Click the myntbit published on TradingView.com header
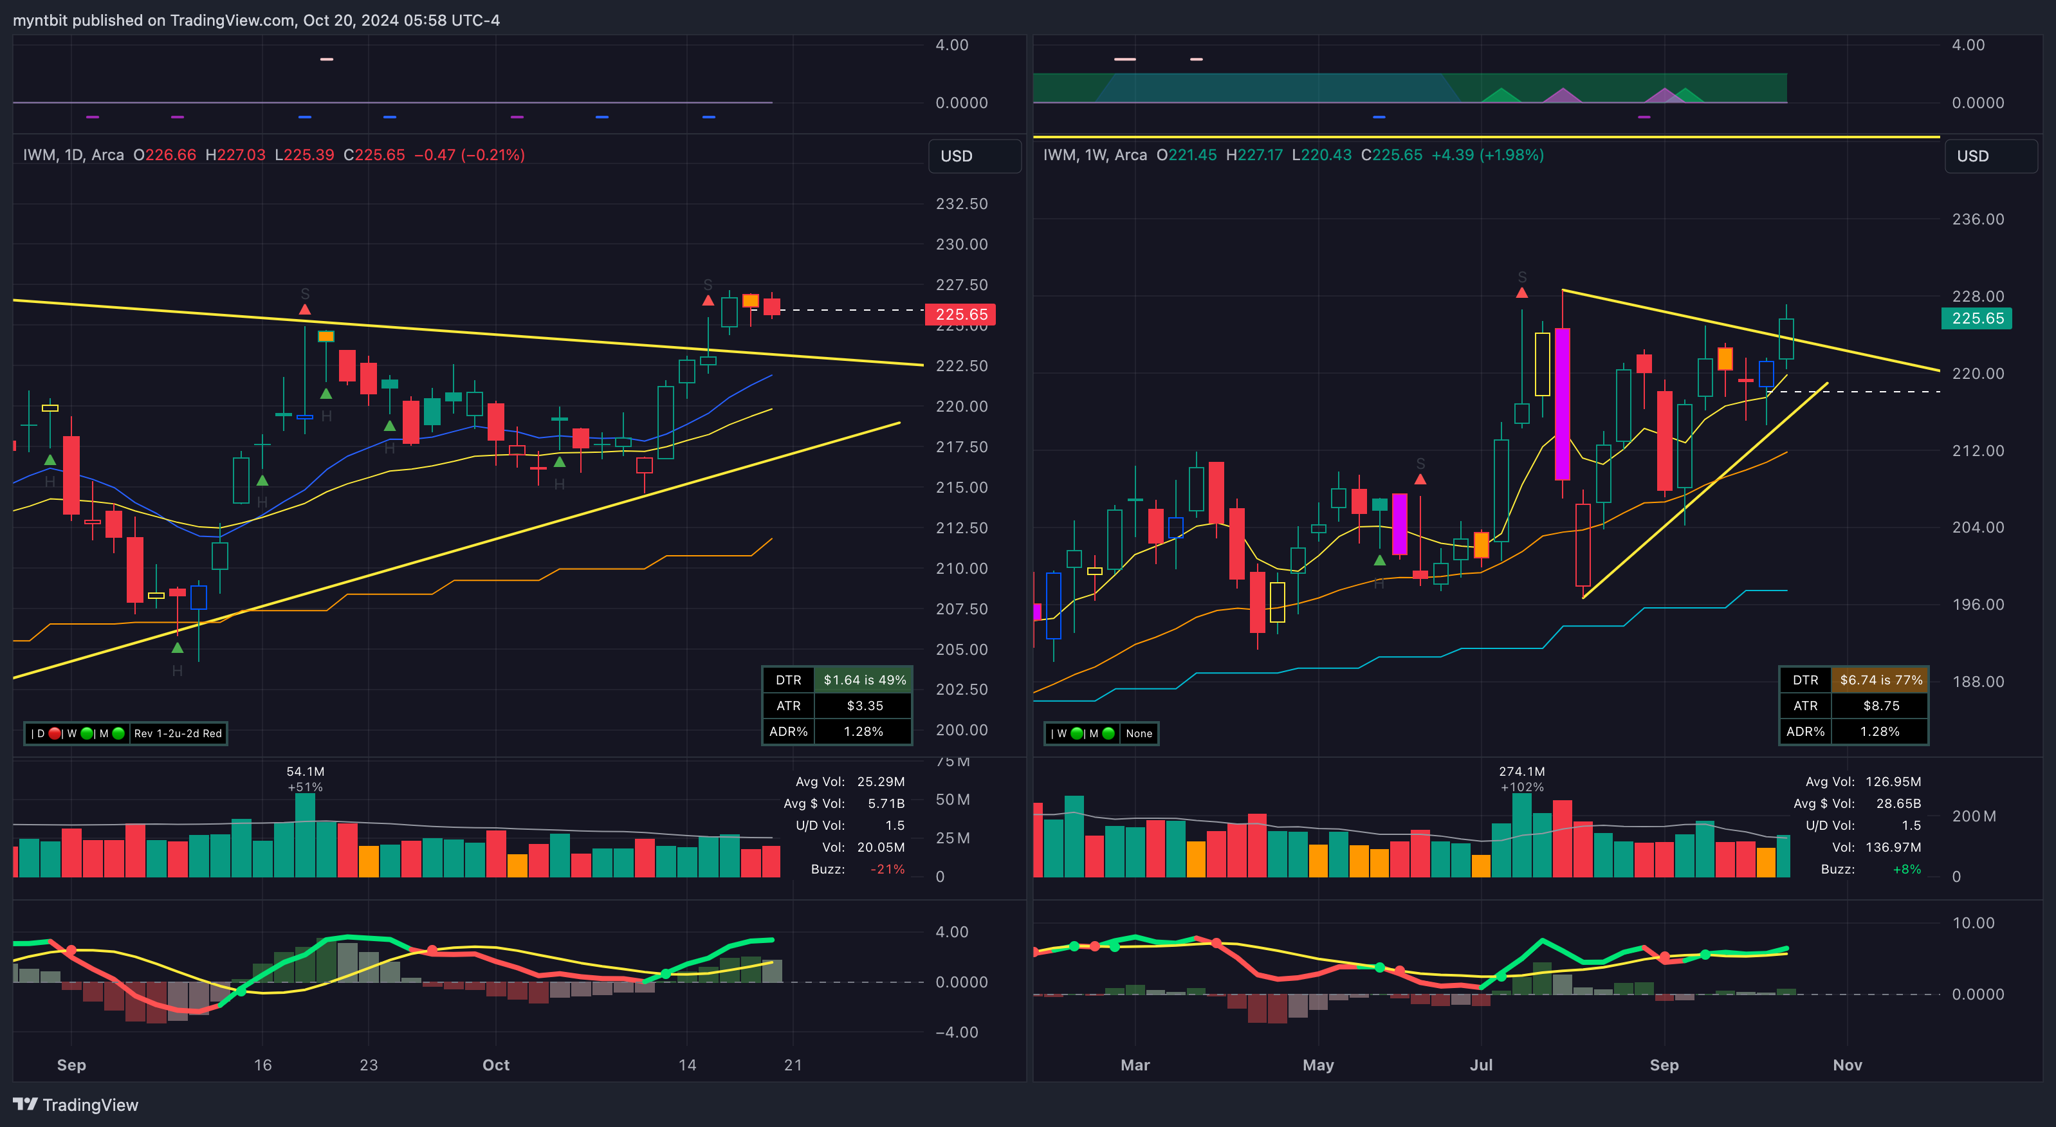 pyautogui.click(x=256, y=20)
